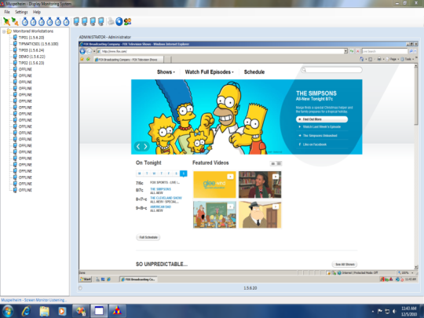Select the last stopwatch timer icon
Viewport: 424px width, 318px height.
point(66,21)
